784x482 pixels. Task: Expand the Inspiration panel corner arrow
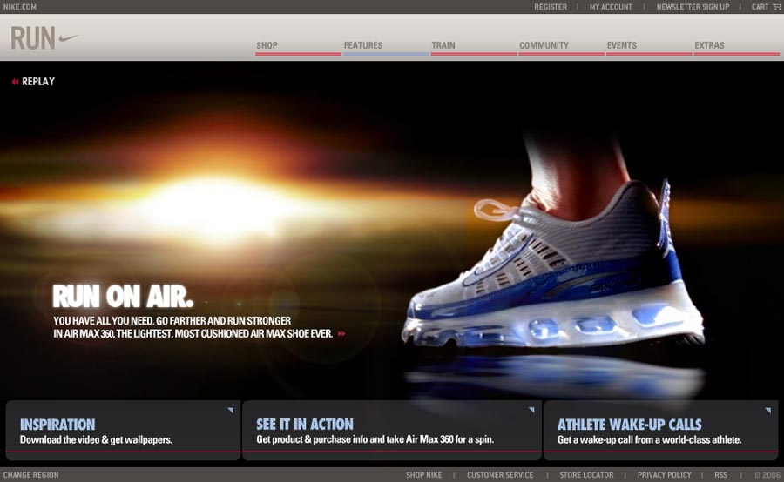pyautogui.click(x=230, y=410)
